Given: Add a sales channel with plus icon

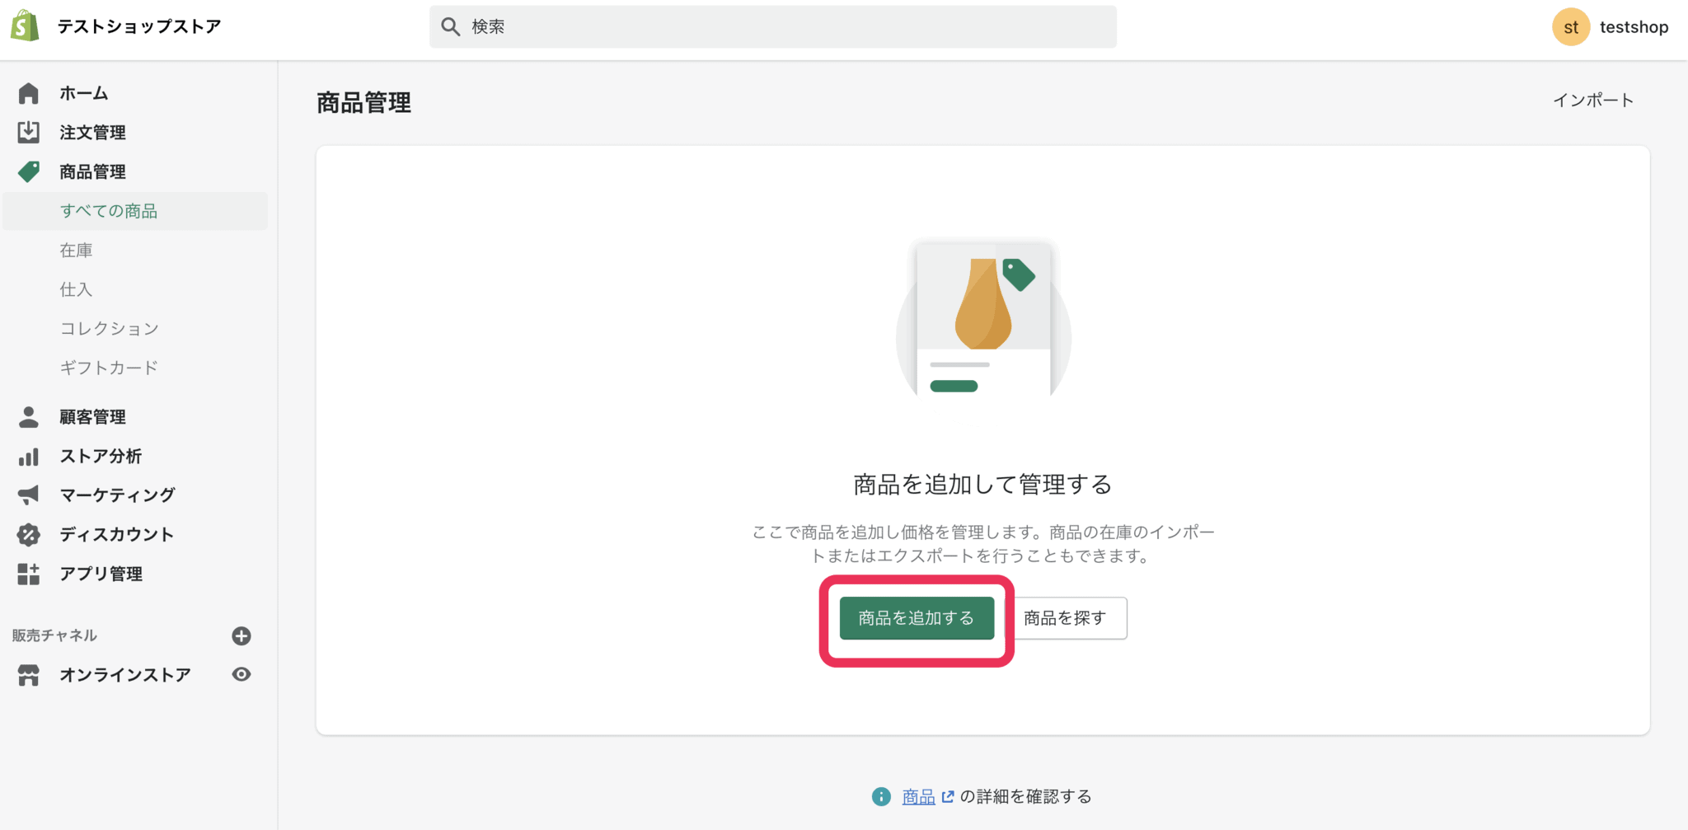Looking at the screenshot, I should coord(241,635).
